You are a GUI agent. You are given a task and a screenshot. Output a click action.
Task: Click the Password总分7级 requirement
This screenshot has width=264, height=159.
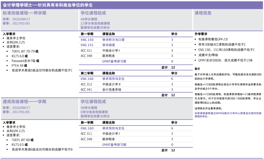coord(25,61)
